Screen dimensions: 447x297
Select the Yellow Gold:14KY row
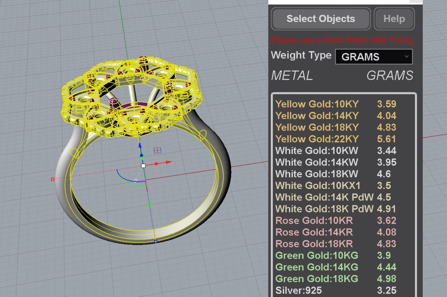point(336,116)
